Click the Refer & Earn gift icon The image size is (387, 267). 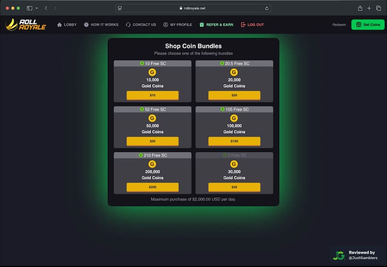pyautogui.click(x=202, y=25)
